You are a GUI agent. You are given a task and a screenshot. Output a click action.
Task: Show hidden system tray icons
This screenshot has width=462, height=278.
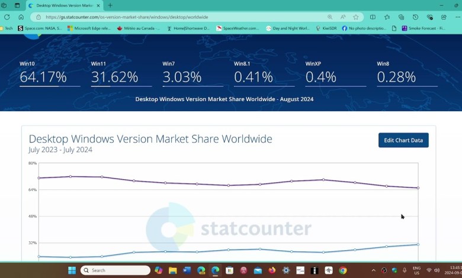[374, 270]
